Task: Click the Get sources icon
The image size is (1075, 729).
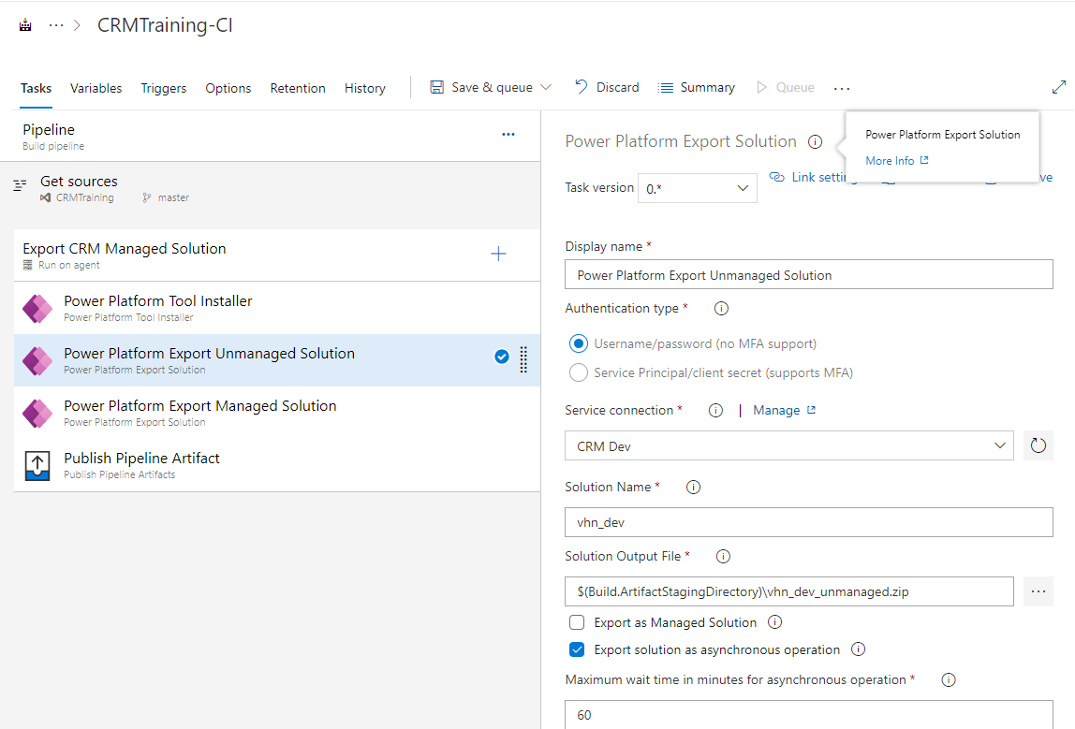Action: [x=20, y=184]
